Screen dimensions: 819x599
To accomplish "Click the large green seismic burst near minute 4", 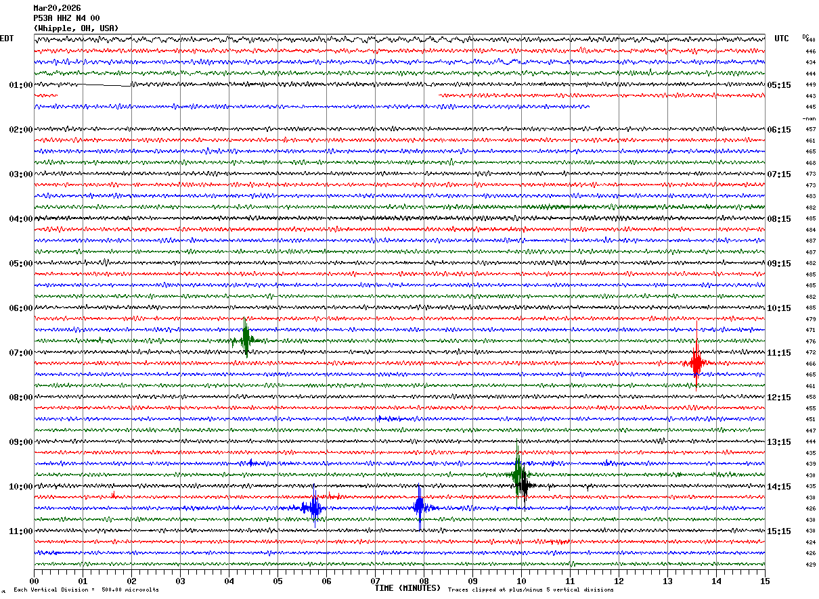I will coord(246,337).
